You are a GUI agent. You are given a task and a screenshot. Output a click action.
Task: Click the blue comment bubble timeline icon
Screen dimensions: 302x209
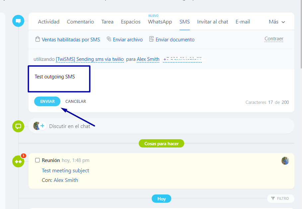coord(18,21)
